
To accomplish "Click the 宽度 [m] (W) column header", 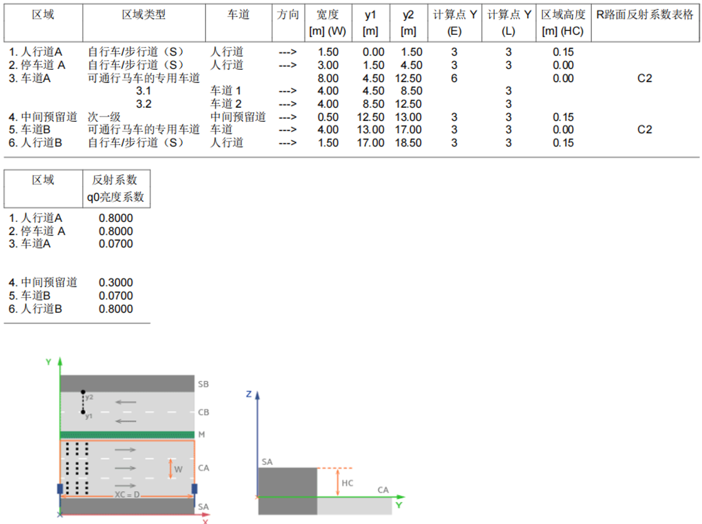I will (328, 22).
